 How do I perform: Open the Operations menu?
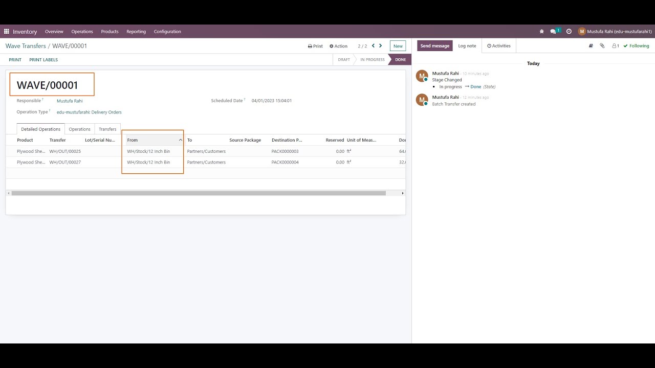(x=82, y=31)
